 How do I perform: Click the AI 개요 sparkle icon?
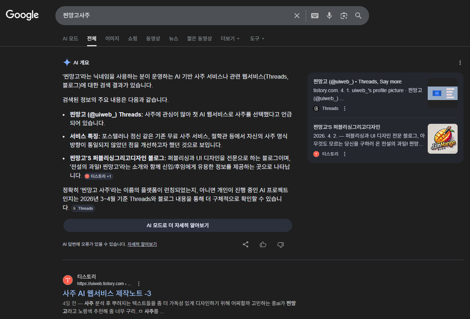tap(67, 63)
